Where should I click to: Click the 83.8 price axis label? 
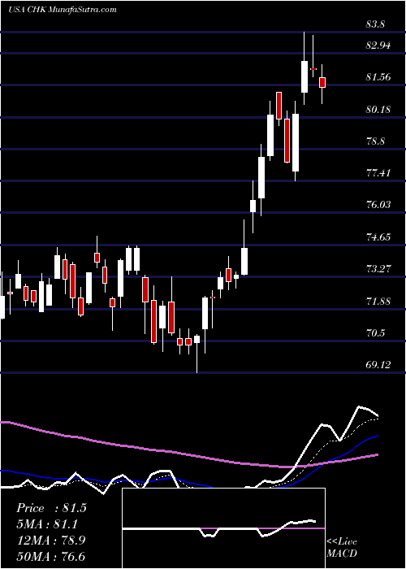click(375, 24)
